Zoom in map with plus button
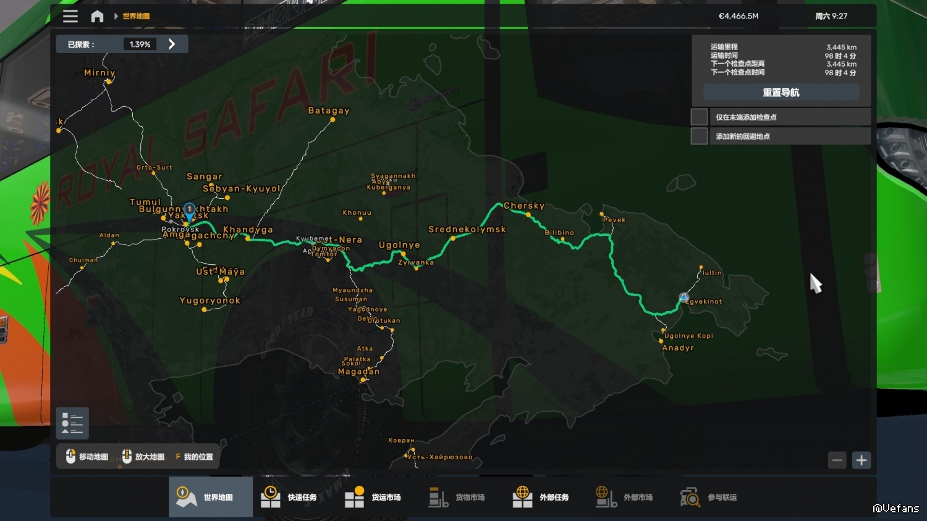The width and height of the screenshot is (927, 521). pos(861,460)
